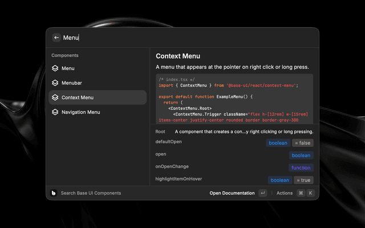Click the index.tsx code block
This screenshot has height=228, width=365.
(234, 98)
